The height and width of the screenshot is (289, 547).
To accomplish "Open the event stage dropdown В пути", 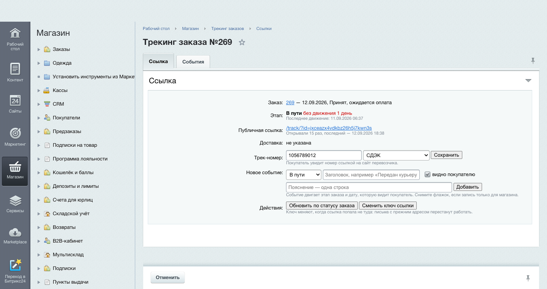I will (x=304, y=175).
